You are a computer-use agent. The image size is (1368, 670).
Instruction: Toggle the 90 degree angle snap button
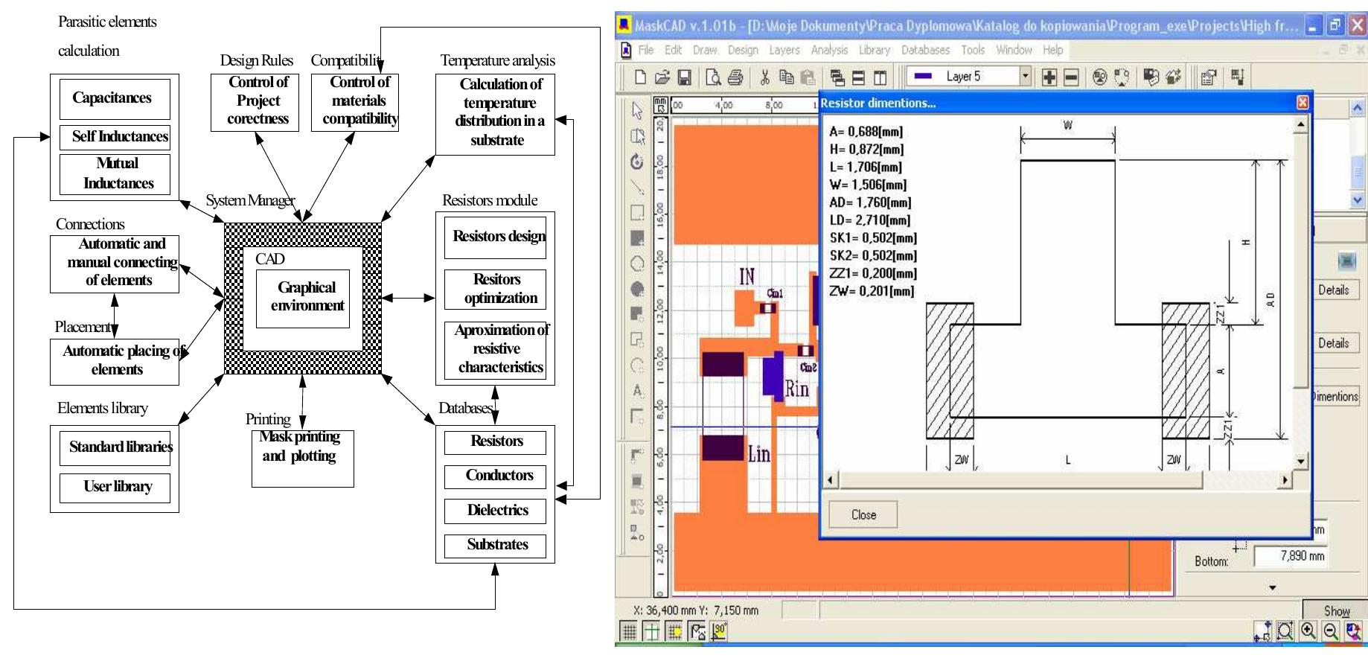(x=719, y=632)
